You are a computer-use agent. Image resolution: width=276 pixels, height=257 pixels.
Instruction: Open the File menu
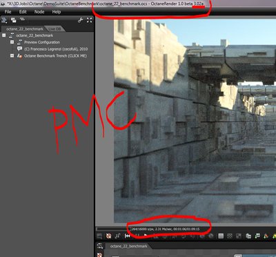(x=8, y=12)
